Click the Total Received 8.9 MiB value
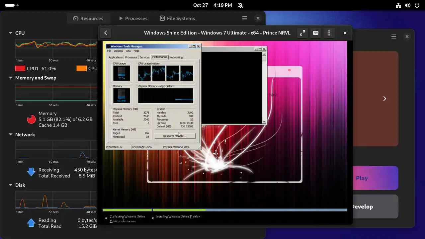This screenshot has height=239, width=425. [86, 176]
